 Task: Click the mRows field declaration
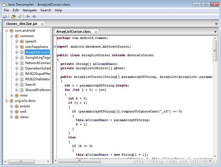click(x=119, y=68)
